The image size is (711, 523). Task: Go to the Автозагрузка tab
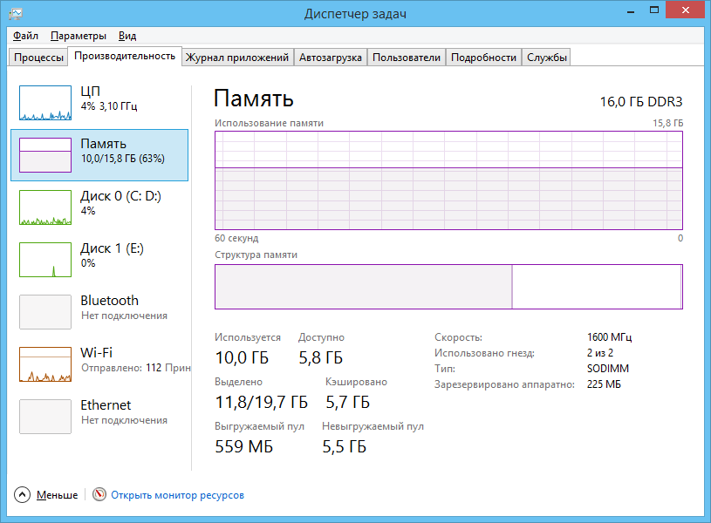pyautogui.click(x=330, y=58)
